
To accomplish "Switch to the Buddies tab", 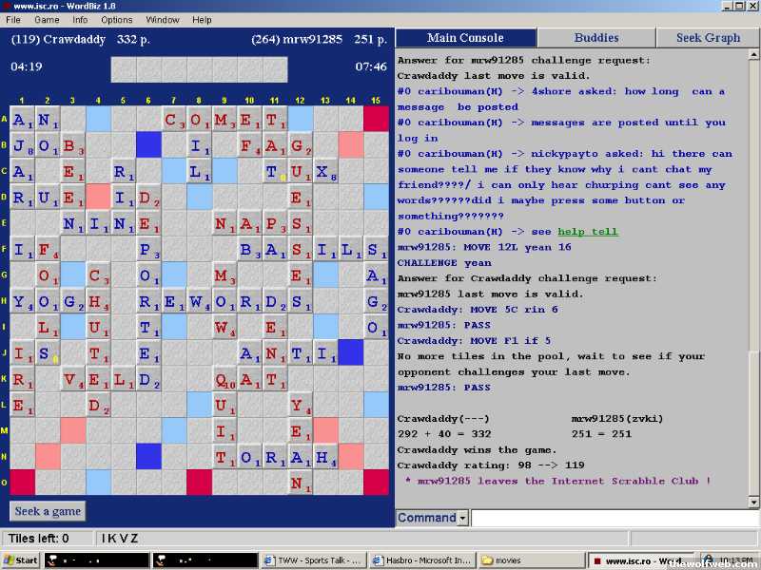I will point(596,38).
